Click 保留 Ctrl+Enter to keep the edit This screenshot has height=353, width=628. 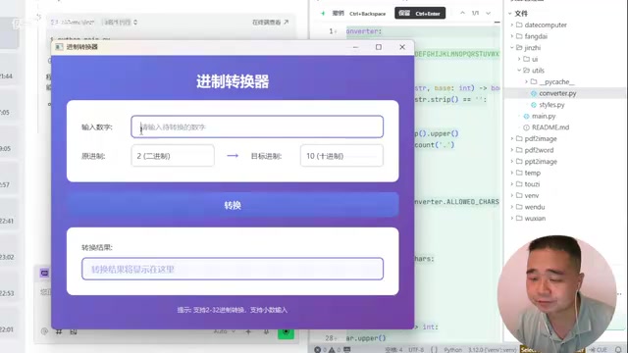[420, 13]
